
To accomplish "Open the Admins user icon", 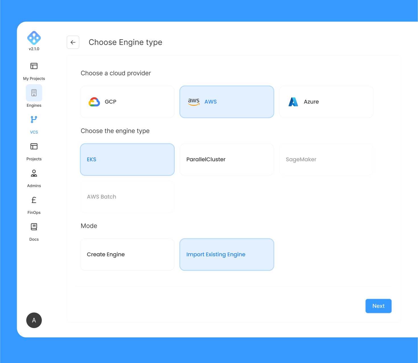I will (x=34, y=173).
